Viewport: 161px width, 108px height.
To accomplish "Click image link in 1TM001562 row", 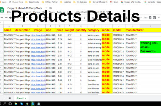I will pos(38,80).
